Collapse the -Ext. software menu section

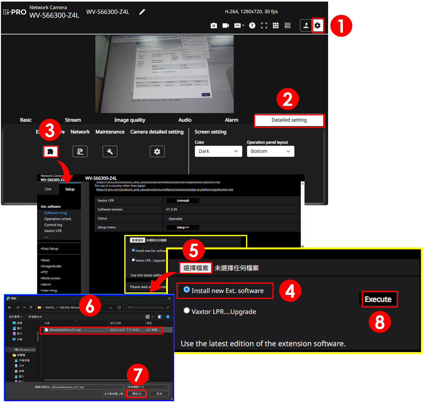click(50, 207)
